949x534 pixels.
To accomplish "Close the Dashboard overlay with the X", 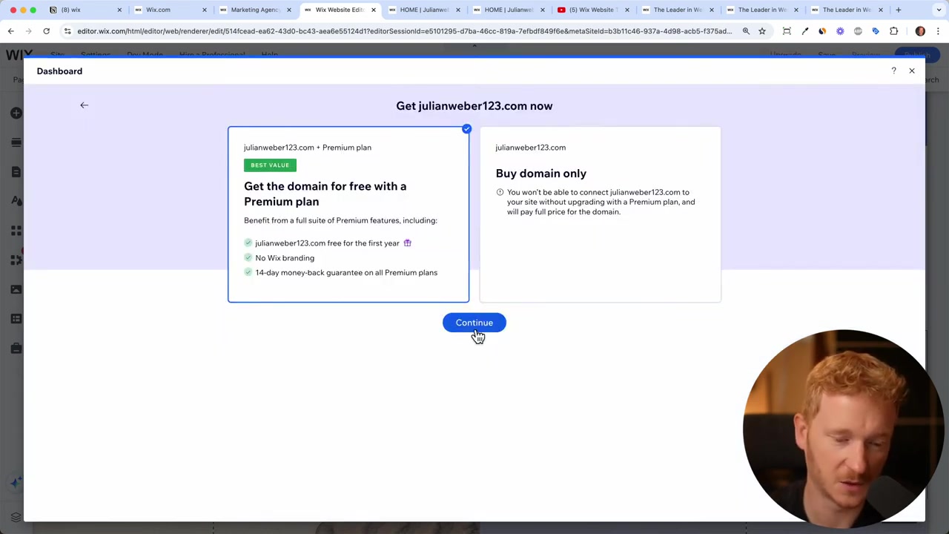I will point(912,70).
